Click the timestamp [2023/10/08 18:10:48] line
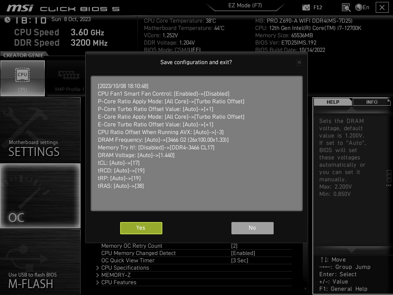This screenshot has width=393, height=295. [123, 86]
